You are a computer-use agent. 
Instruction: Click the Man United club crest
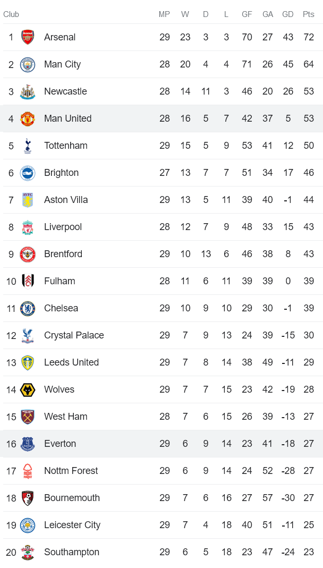(28, 118)
